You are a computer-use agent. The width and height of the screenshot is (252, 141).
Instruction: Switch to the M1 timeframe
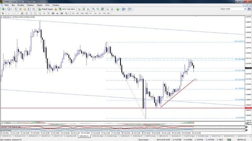[73, 13]
